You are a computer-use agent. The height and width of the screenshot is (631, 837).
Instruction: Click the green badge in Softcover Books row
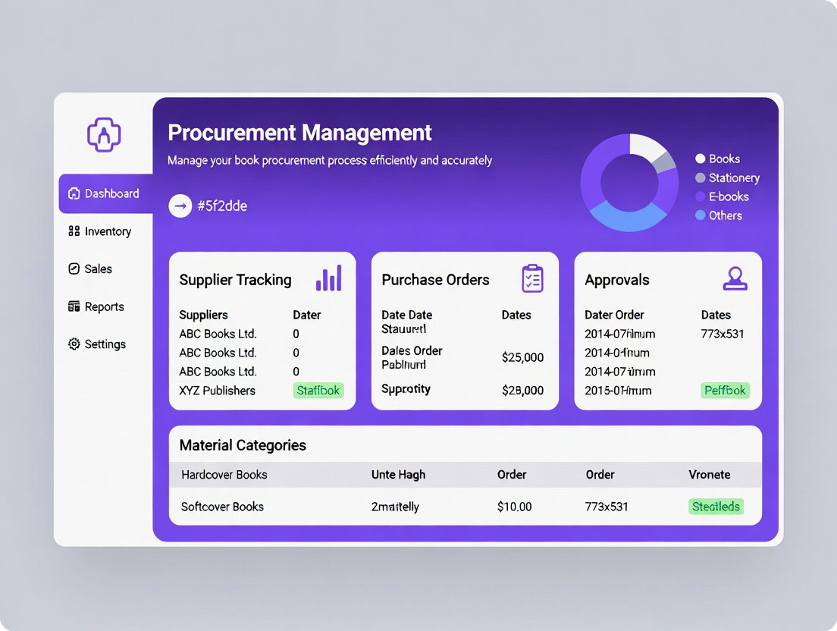716,507
